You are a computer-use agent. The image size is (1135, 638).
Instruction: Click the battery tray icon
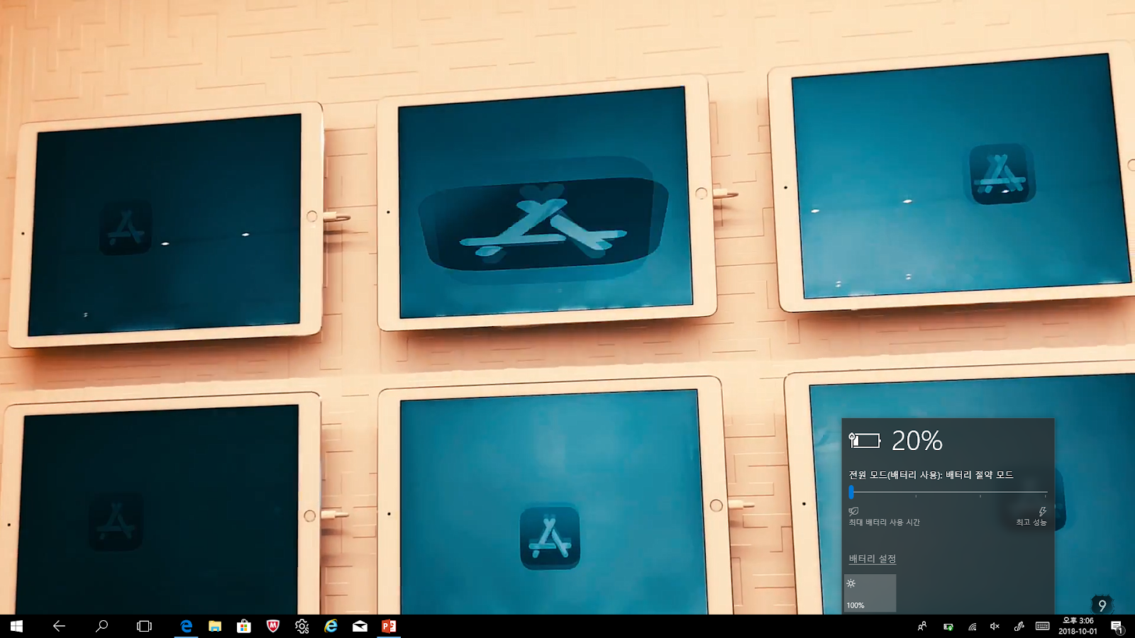tap(948, 627)
